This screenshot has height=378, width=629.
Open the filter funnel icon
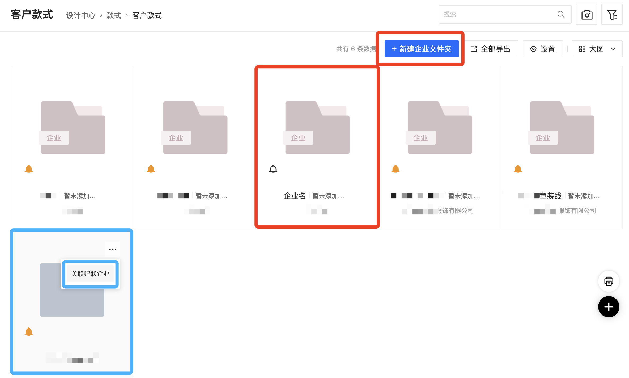point(612,15)
